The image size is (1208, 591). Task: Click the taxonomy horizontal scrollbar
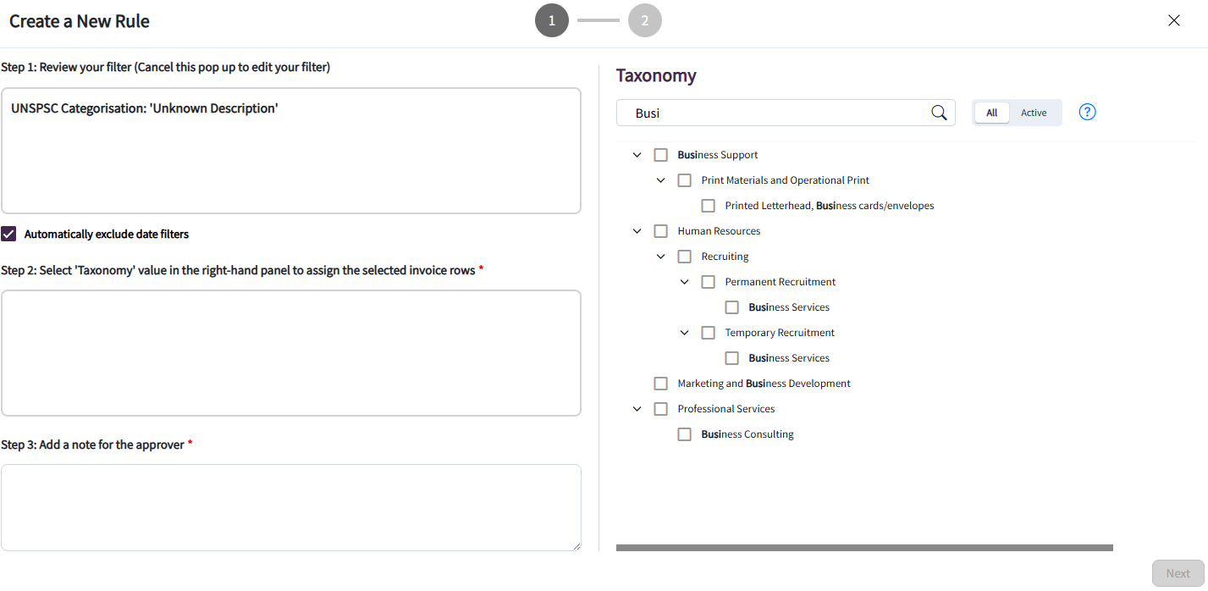pos(864,548)
